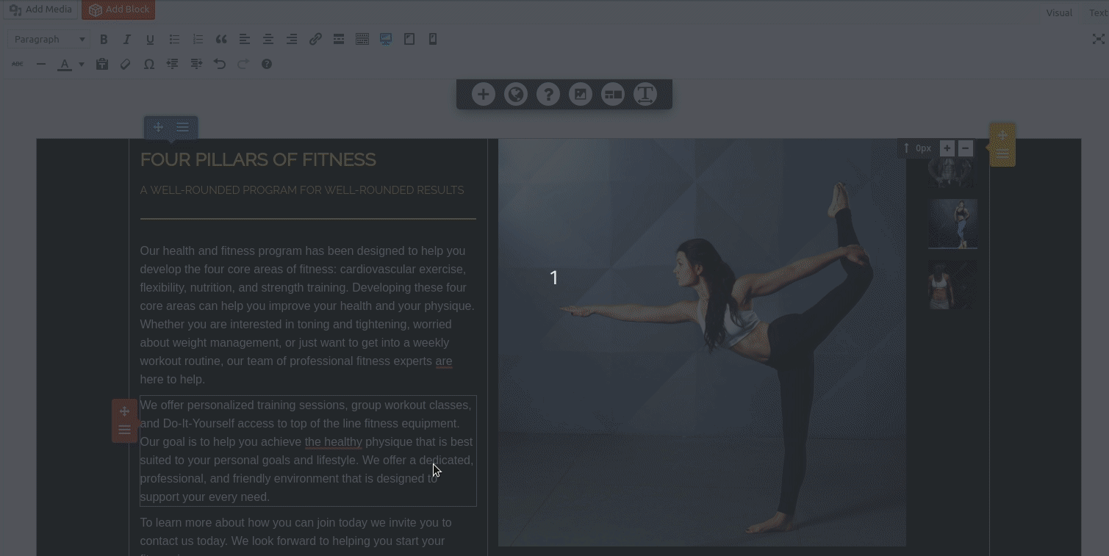
Task: Toggle italic formatting
Action: pos(127,40)
